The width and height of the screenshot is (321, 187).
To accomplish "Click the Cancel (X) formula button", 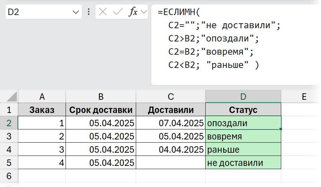I will [x=103, y=12].
